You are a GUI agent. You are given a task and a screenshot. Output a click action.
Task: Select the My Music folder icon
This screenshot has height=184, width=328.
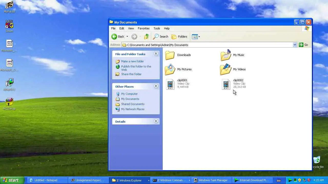point(226,55)
